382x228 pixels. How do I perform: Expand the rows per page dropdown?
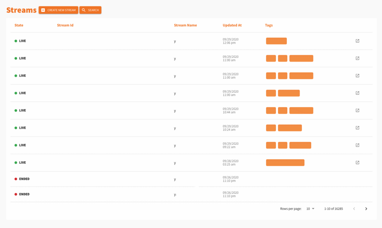point(310,209)
